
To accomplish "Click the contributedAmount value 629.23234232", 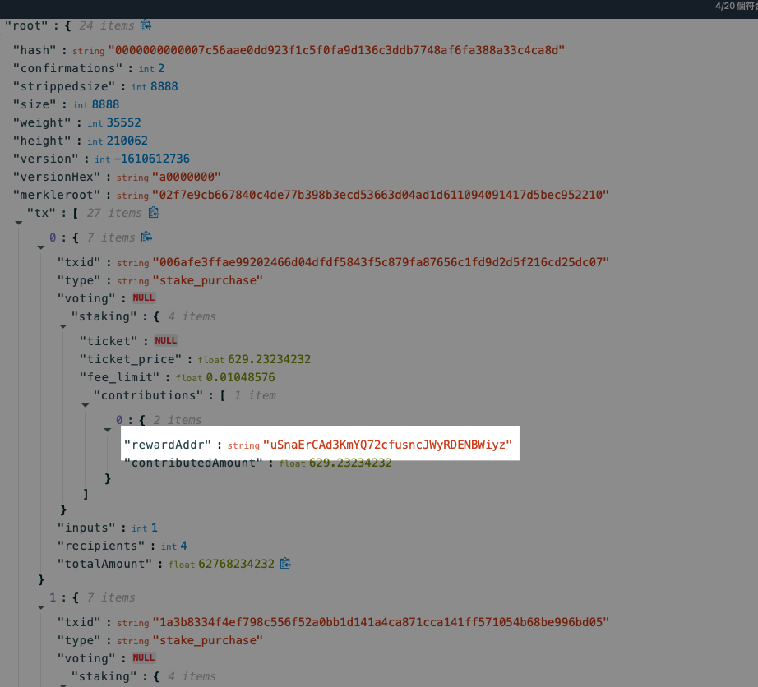I will [x=350, y=463].
